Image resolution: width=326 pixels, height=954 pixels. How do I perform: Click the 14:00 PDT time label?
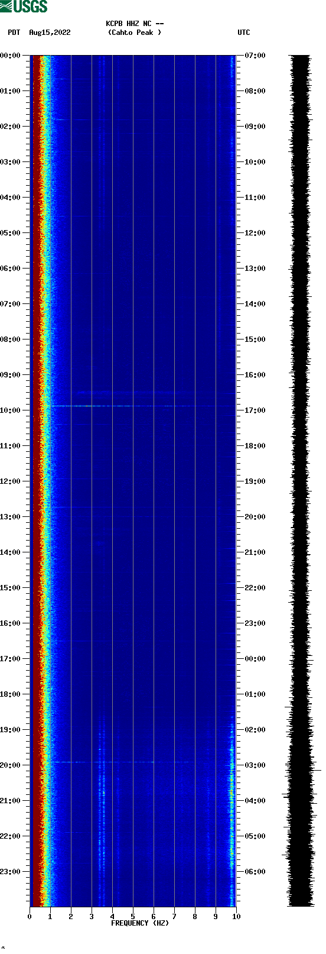pos(11,552)
